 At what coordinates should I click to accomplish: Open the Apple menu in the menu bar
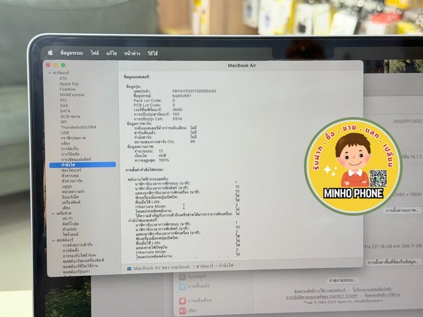[50, 52]
